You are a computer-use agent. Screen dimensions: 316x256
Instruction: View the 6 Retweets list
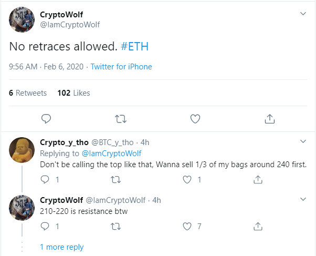coord(28,93)
